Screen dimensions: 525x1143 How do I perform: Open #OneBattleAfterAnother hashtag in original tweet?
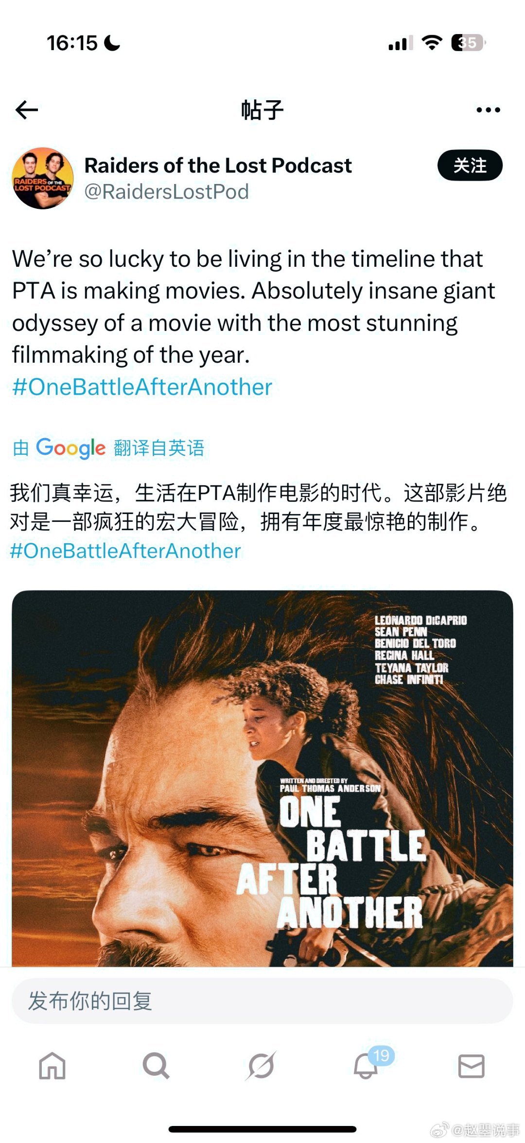tap(142, 387)
